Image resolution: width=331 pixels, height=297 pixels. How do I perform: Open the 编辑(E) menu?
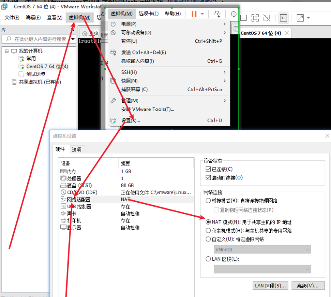click(33, 18)
